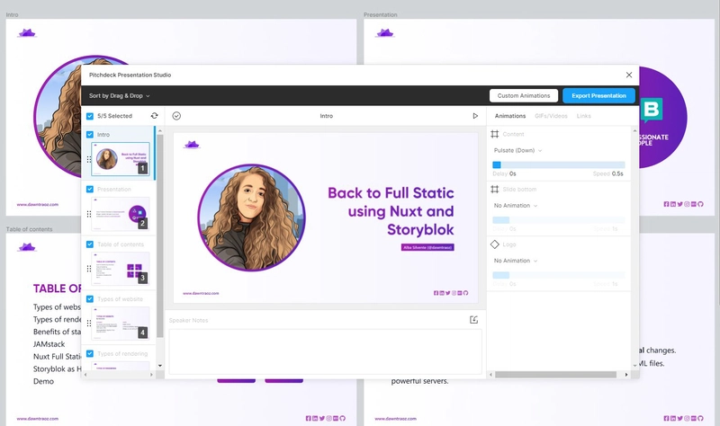Switch to the Links tab
This screenshot has width=720, height=426.
coord(583,116)
